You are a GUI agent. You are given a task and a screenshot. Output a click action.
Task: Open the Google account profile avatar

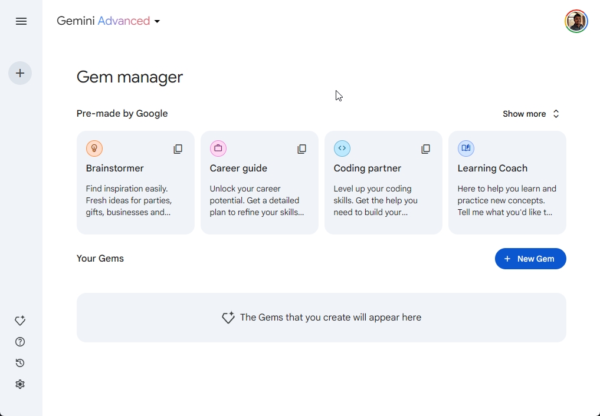(576, 21)
